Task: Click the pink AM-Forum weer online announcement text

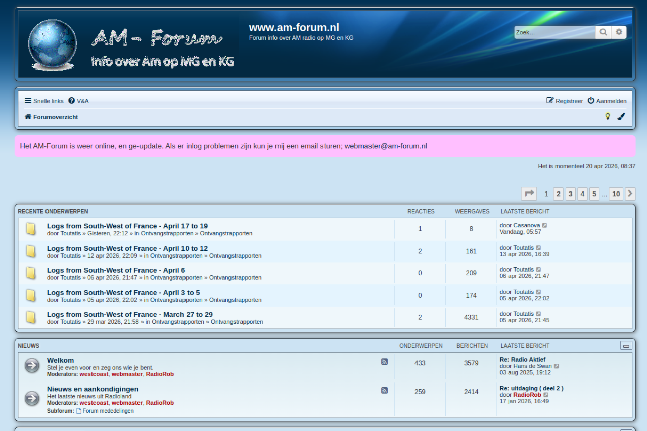Action: 223,146
